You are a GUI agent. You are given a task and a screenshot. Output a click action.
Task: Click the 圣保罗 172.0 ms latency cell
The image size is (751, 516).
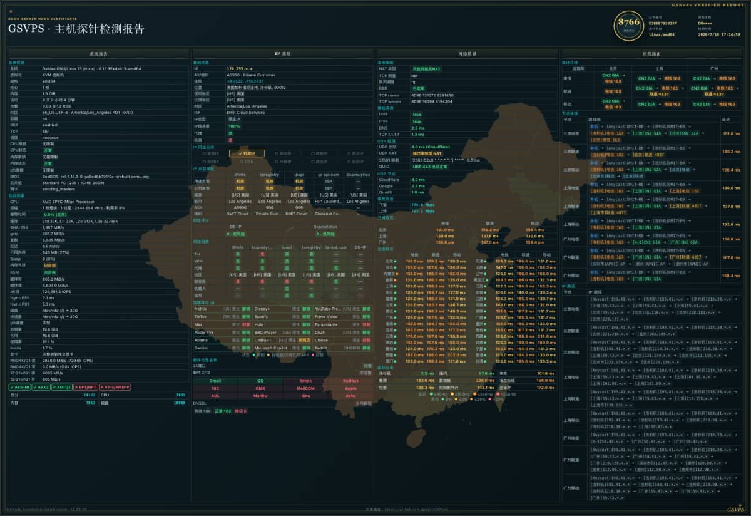[527, 388]
